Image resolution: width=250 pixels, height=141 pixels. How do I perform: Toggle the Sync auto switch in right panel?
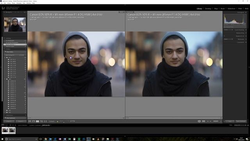pyautogui.click(x=224, y=121)
